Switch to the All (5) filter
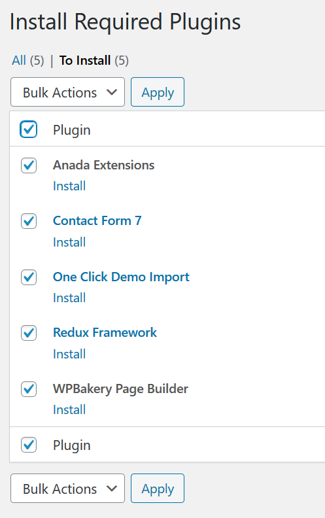Screen dimensions: 325x518 pos(28,60)
